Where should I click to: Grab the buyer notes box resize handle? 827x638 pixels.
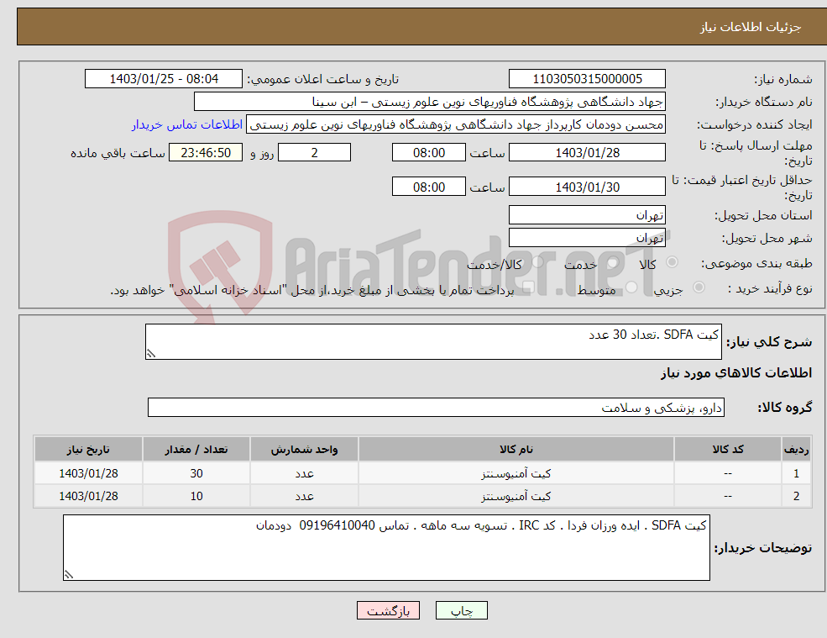(x=69, y=575)
